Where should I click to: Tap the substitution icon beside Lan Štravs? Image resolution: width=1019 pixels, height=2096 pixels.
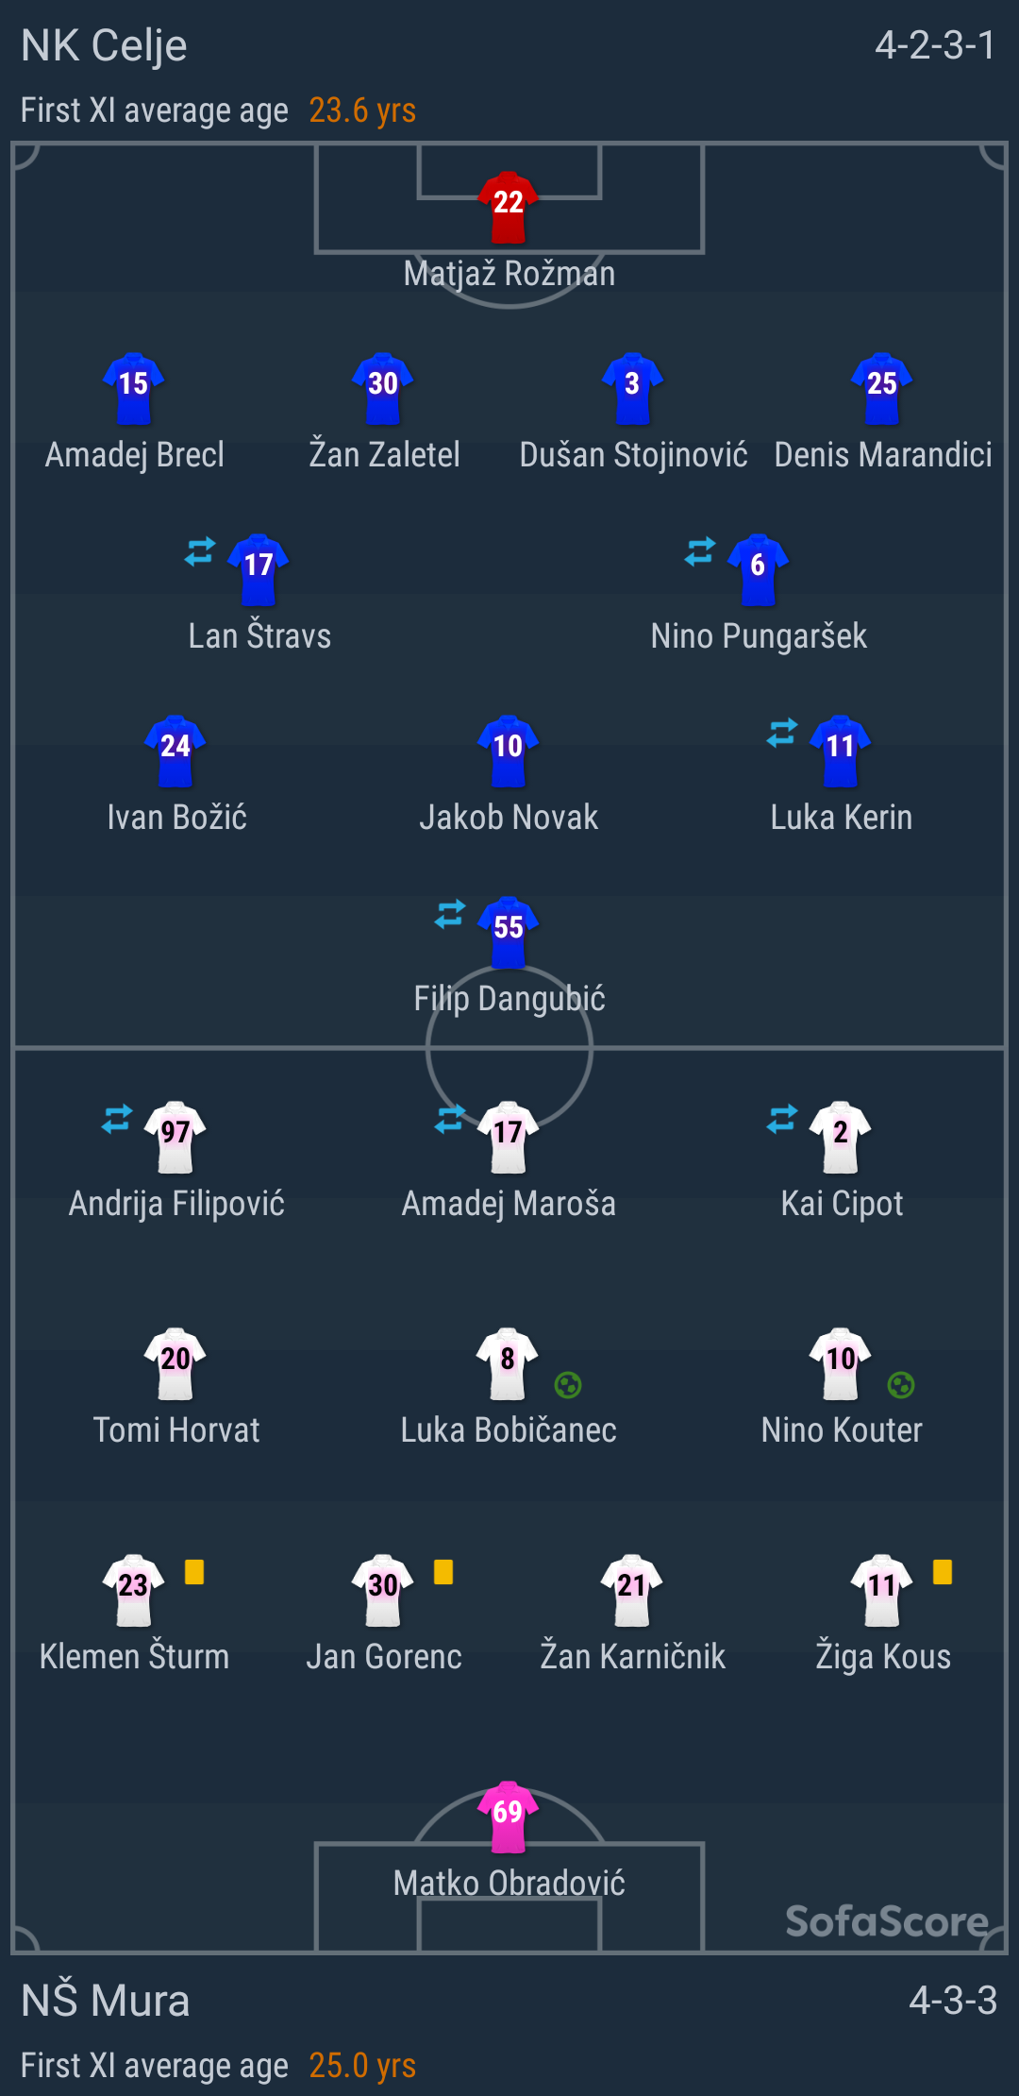(200, 551)
